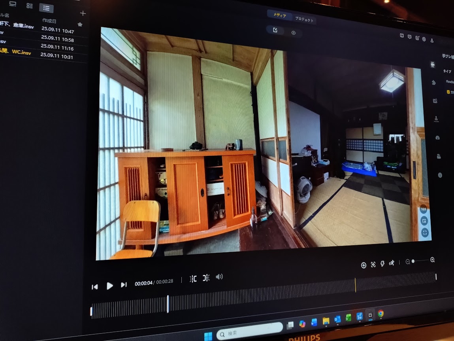Mute audio with the speaker icon
This screenshot has width=454, height=341.
[x=219, y=277]
